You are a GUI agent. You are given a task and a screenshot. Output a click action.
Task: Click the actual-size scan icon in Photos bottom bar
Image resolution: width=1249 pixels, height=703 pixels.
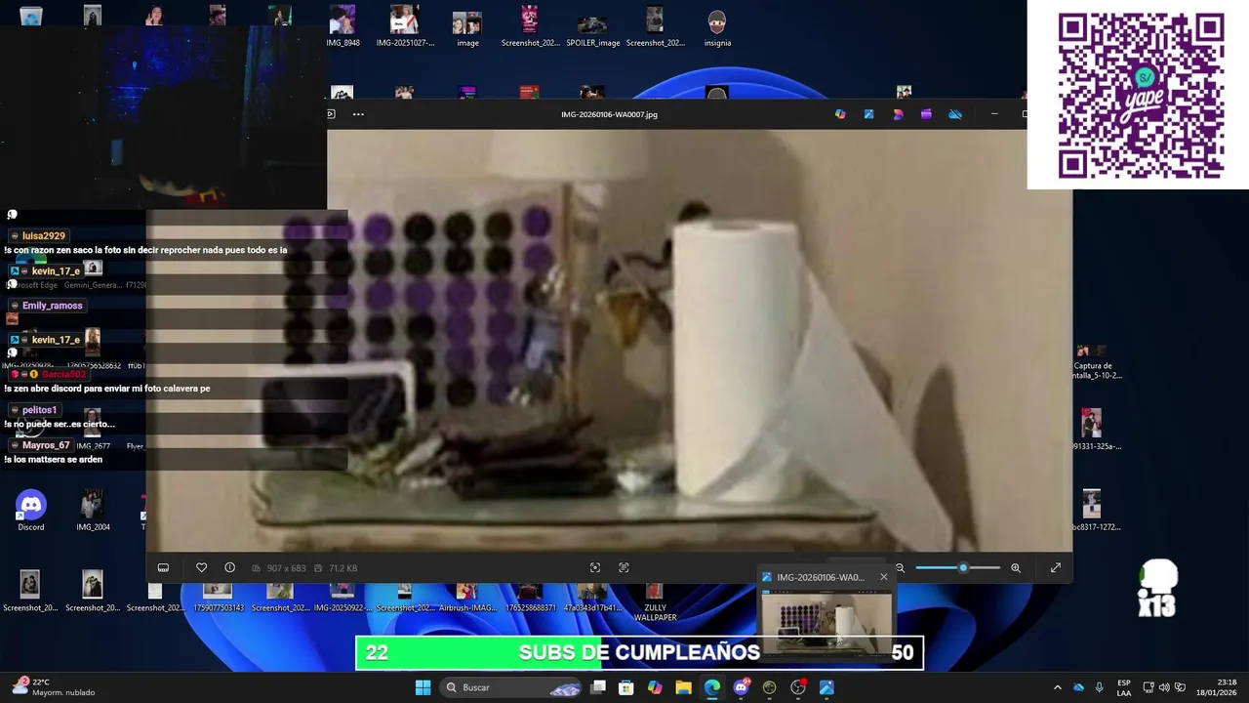pos(624,568)
